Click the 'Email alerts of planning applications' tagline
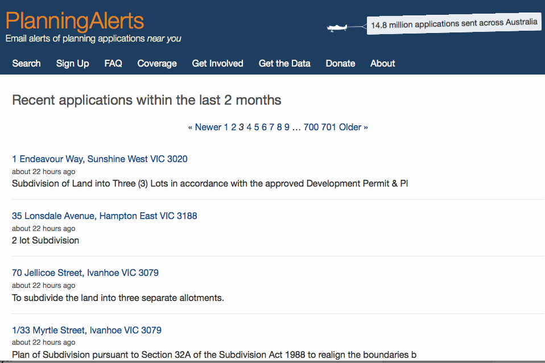The width and height of the screenshot is (545, 363). click(93, 39)
